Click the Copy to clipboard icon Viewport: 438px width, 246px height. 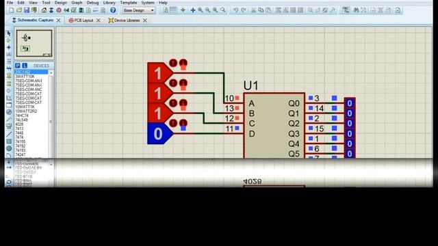click(x=261, y=10)
